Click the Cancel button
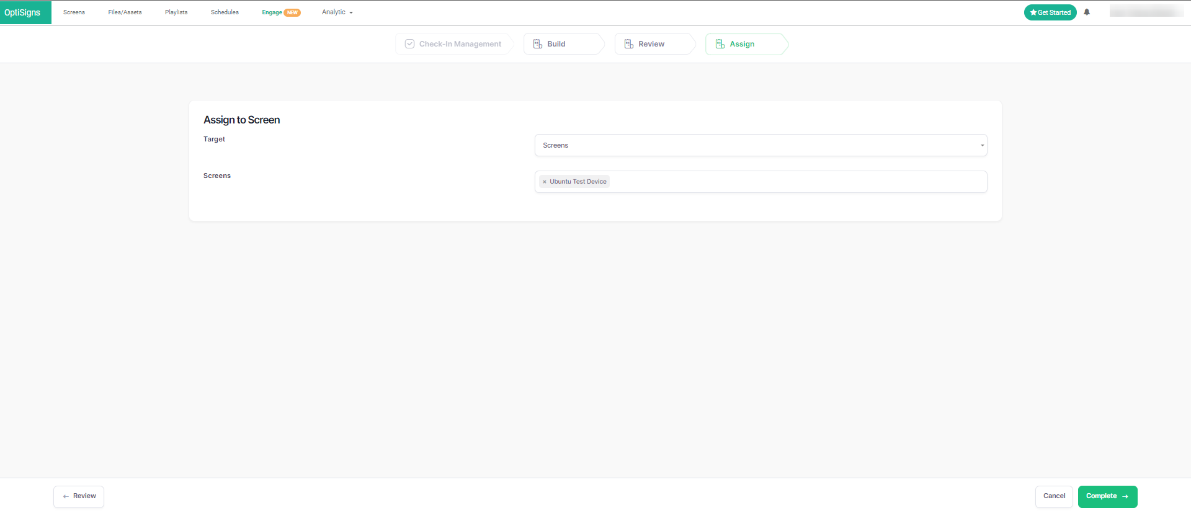This screenshot has width=1191, height=513. [1053, 496]
